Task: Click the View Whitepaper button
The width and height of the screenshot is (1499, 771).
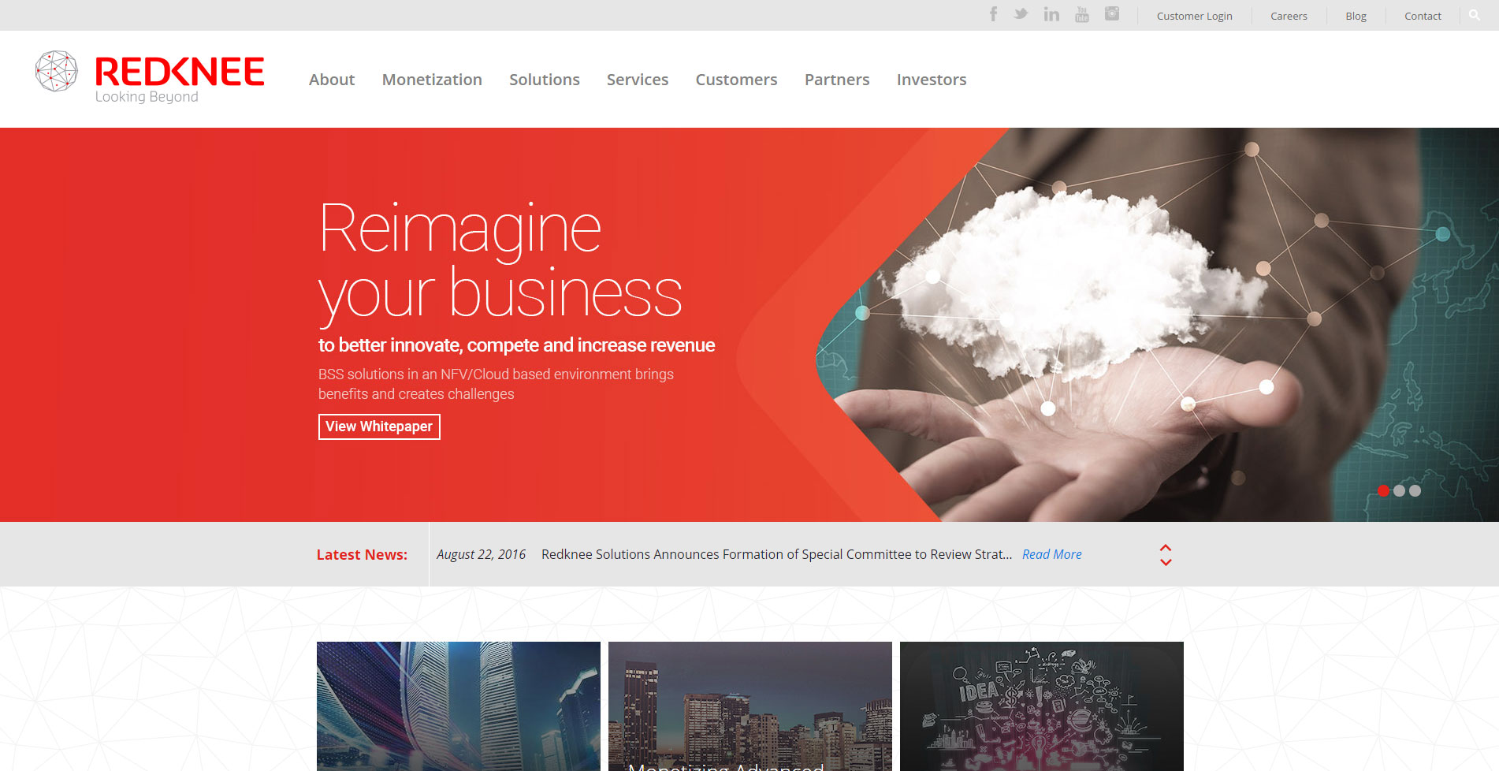Action: click(378, 426)
